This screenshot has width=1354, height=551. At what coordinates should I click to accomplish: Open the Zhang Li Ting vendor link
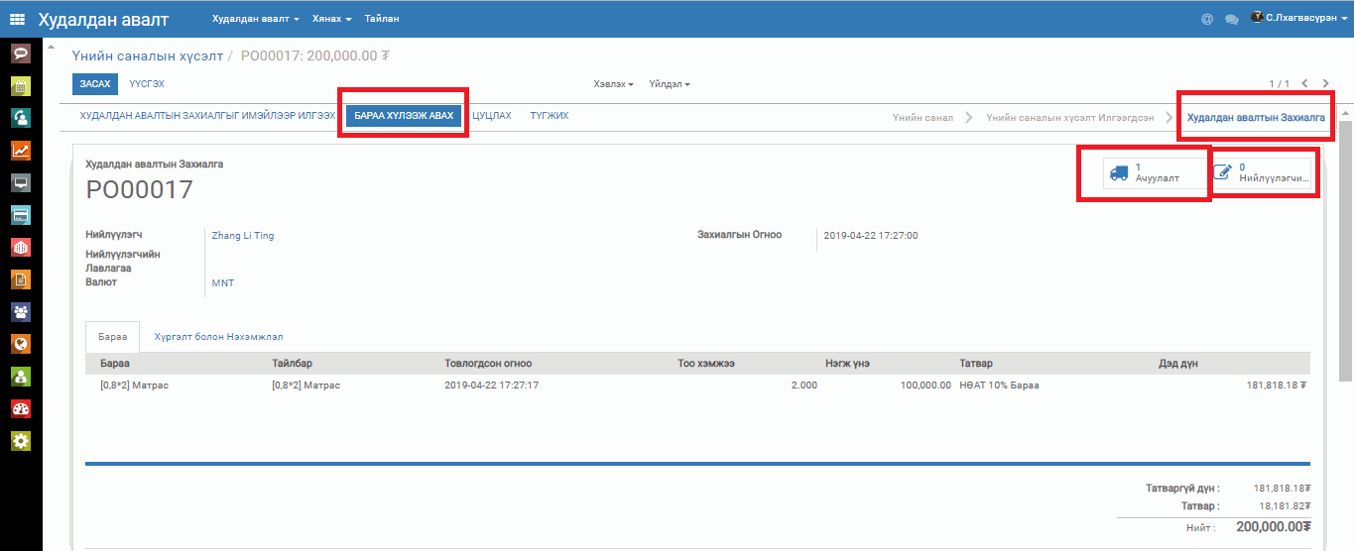(243, 236)
